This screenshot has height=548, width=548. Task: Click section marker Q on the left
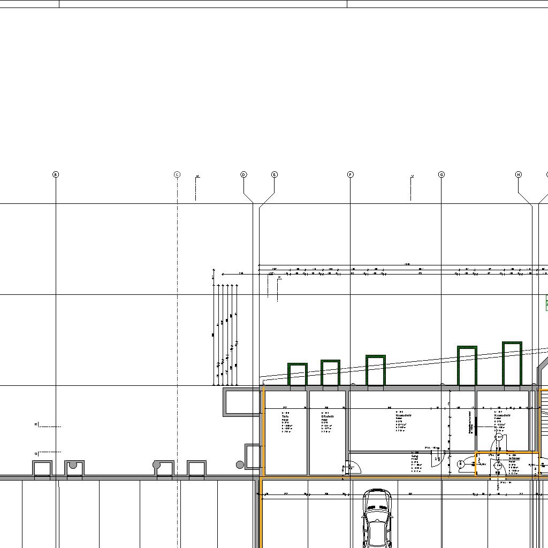(x=36, y=454)
